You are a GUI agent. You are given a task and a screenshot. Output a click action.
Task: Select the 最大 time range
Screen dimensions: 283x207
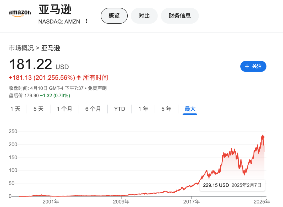(190, 109)
